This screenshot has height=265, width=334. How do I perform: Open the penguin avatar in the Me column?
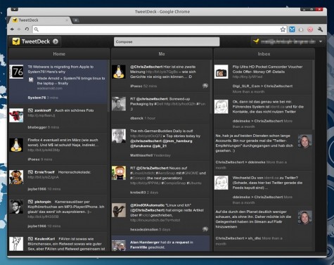pyautogui.click(x=119, y=72)
